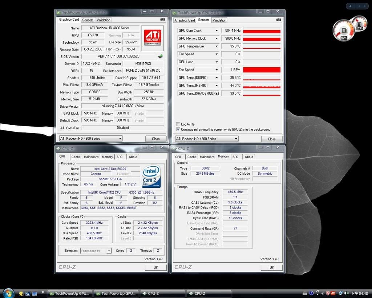Click Close button in GPU-Z Graphics Card window
The image size is (372, 298).
155,139
